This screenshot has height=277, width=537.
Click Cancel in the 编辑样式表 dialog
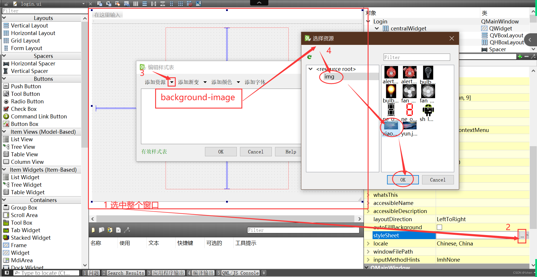pyautogui.click(x=256, y=152)
